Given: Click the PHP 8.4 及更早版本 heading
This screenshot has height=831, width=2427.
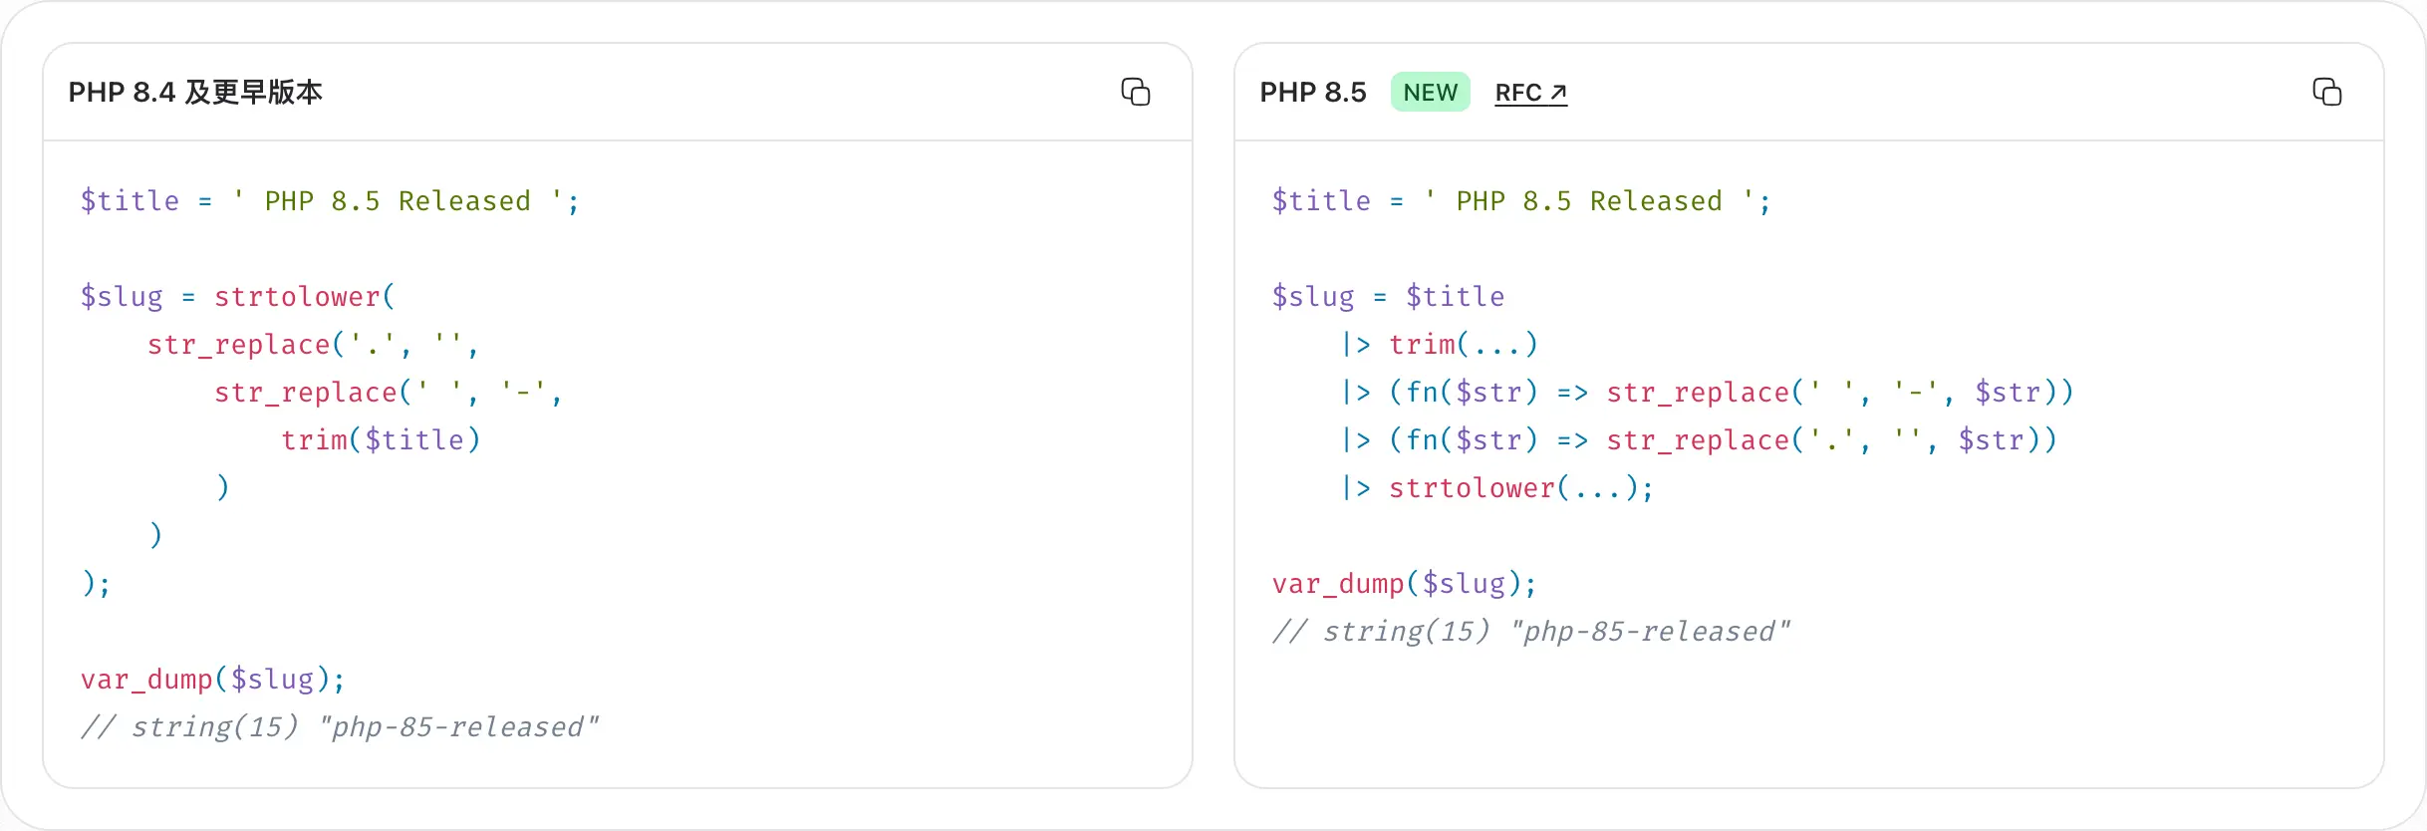Looking at the screenshot, I should tap(195, 93).
